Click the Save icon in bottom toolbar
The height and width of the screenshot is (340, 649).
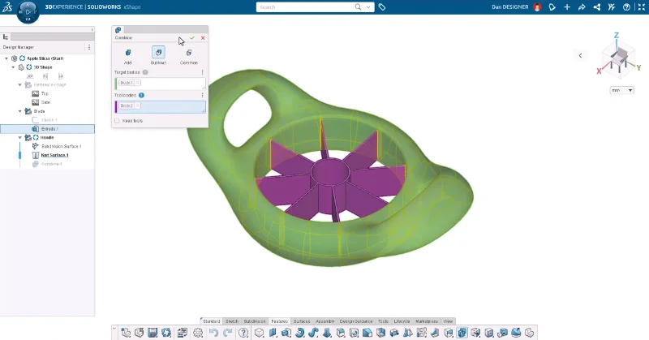point(153,333)
